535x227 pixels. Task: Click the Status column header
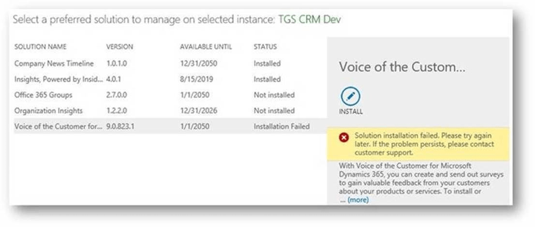pyautogui.click(x=265, y=47)
